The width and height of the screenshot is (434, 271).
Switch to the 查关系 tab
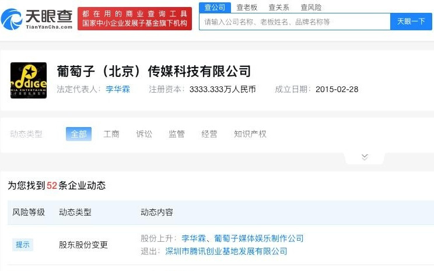point(279,8)
